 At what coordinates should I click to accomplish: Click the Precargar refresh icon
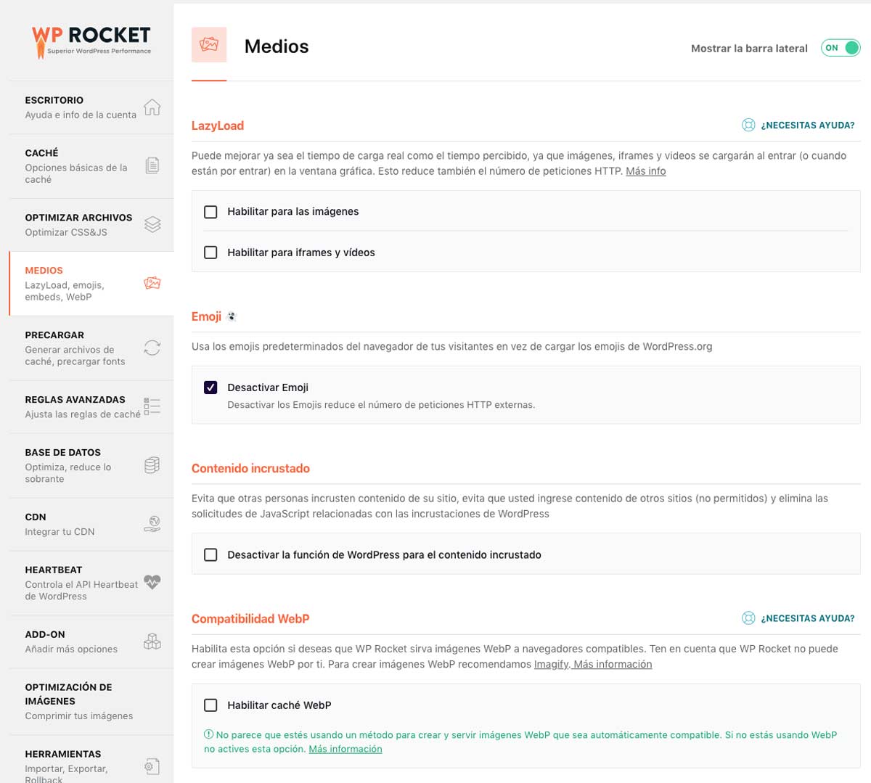[152, 348]
